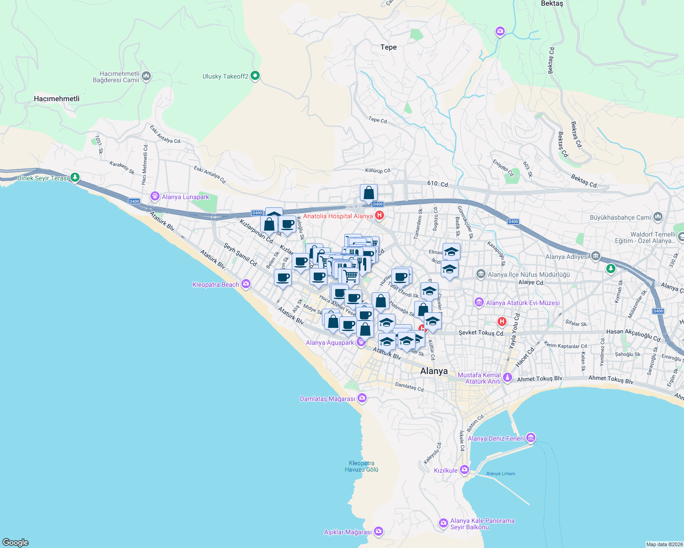
Task: Open the coffee cup marker closest to Kleopatra Beach
Action: (283, 278)
